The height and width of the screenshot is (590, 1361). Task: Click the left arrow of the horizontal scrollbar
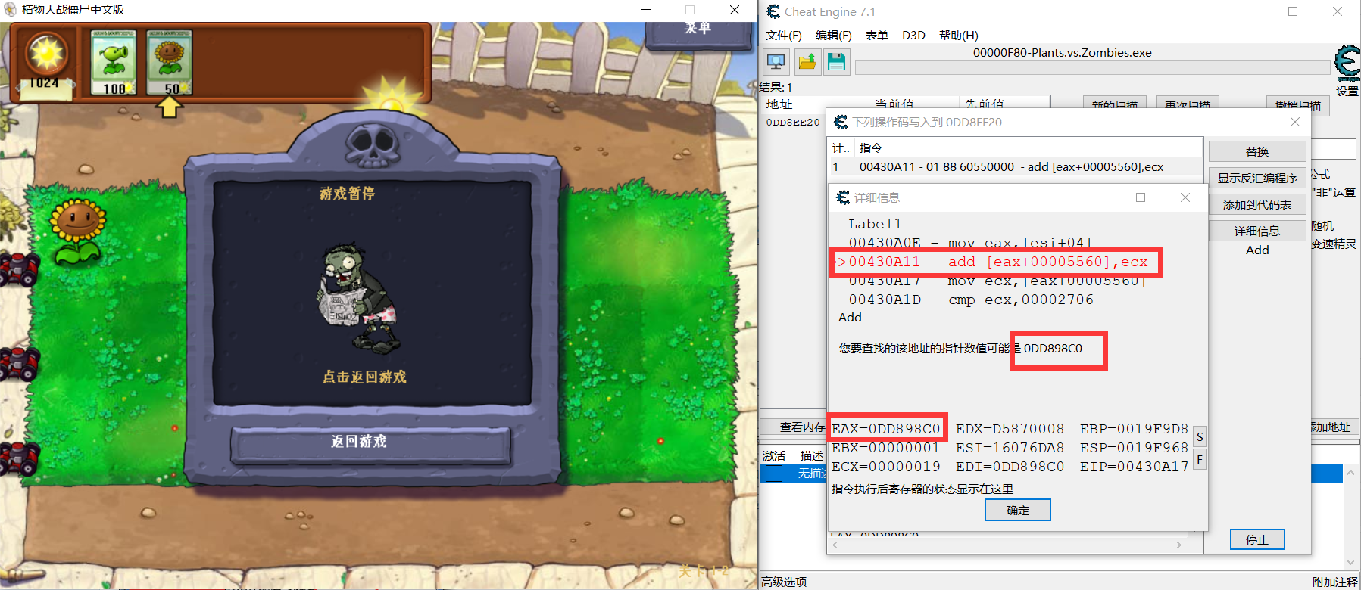click(x=835, y=545)
